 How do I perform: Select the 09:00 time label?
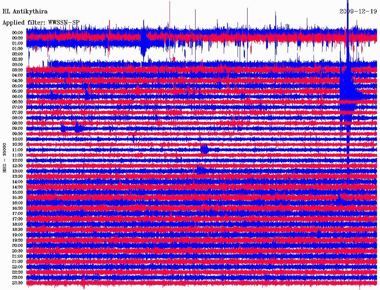pyautogui.click(x=17, y=129)
